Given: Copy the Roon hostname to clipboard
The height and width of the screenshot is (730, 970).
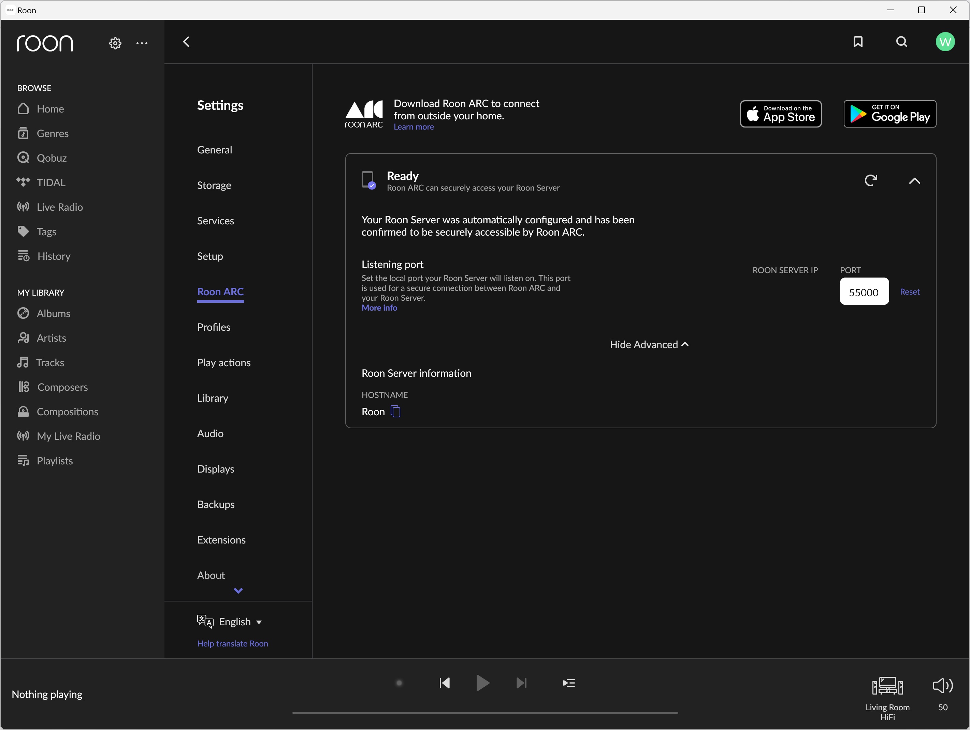Looking at the screenshot, I should point(395,412).
